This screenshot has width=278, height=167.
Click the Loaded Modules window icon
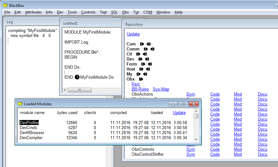point(20,104)
